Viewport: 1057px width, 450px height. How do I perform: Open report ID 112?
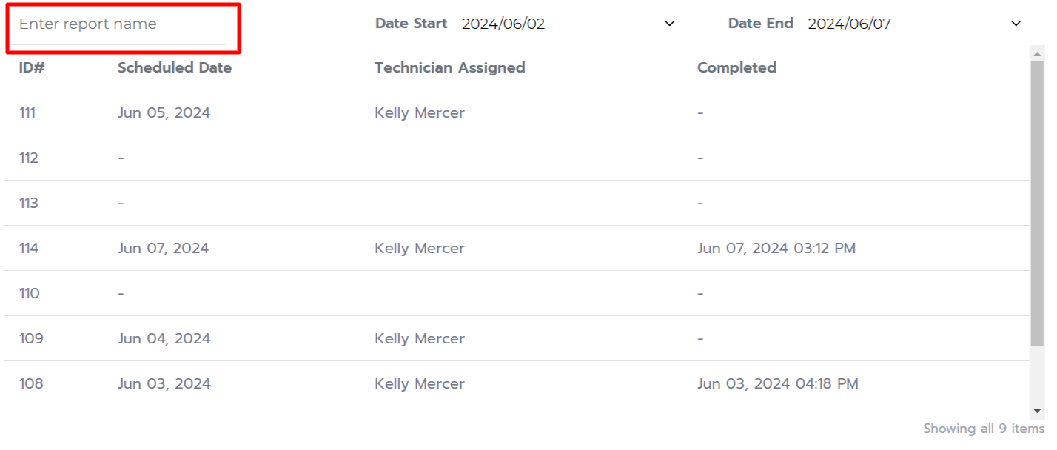28,158
